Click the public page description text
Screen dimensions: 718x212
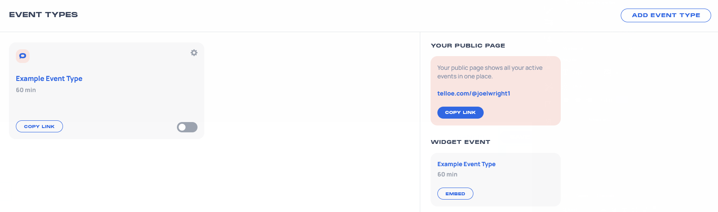point(490,72)
